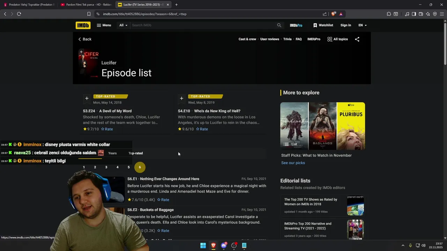Click the planet earth list thumbnail
This screenshot has width=447, height=251.
pos(356,205)
